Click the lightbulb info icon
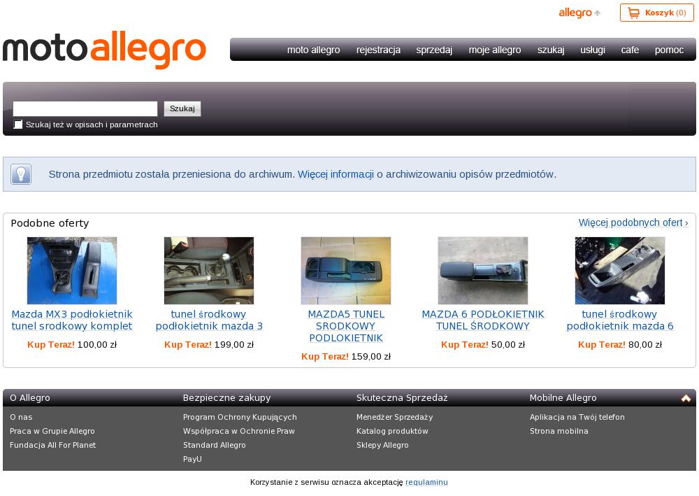 (21, 174)
